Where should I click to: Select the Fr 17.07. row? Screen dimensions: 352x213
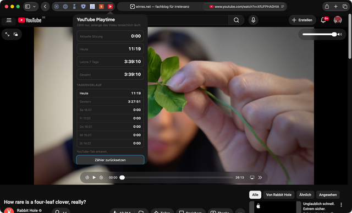110,118
